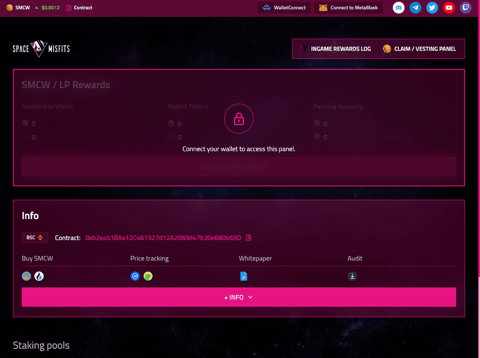Click the Price tracking label

click(x=149, y=258)
